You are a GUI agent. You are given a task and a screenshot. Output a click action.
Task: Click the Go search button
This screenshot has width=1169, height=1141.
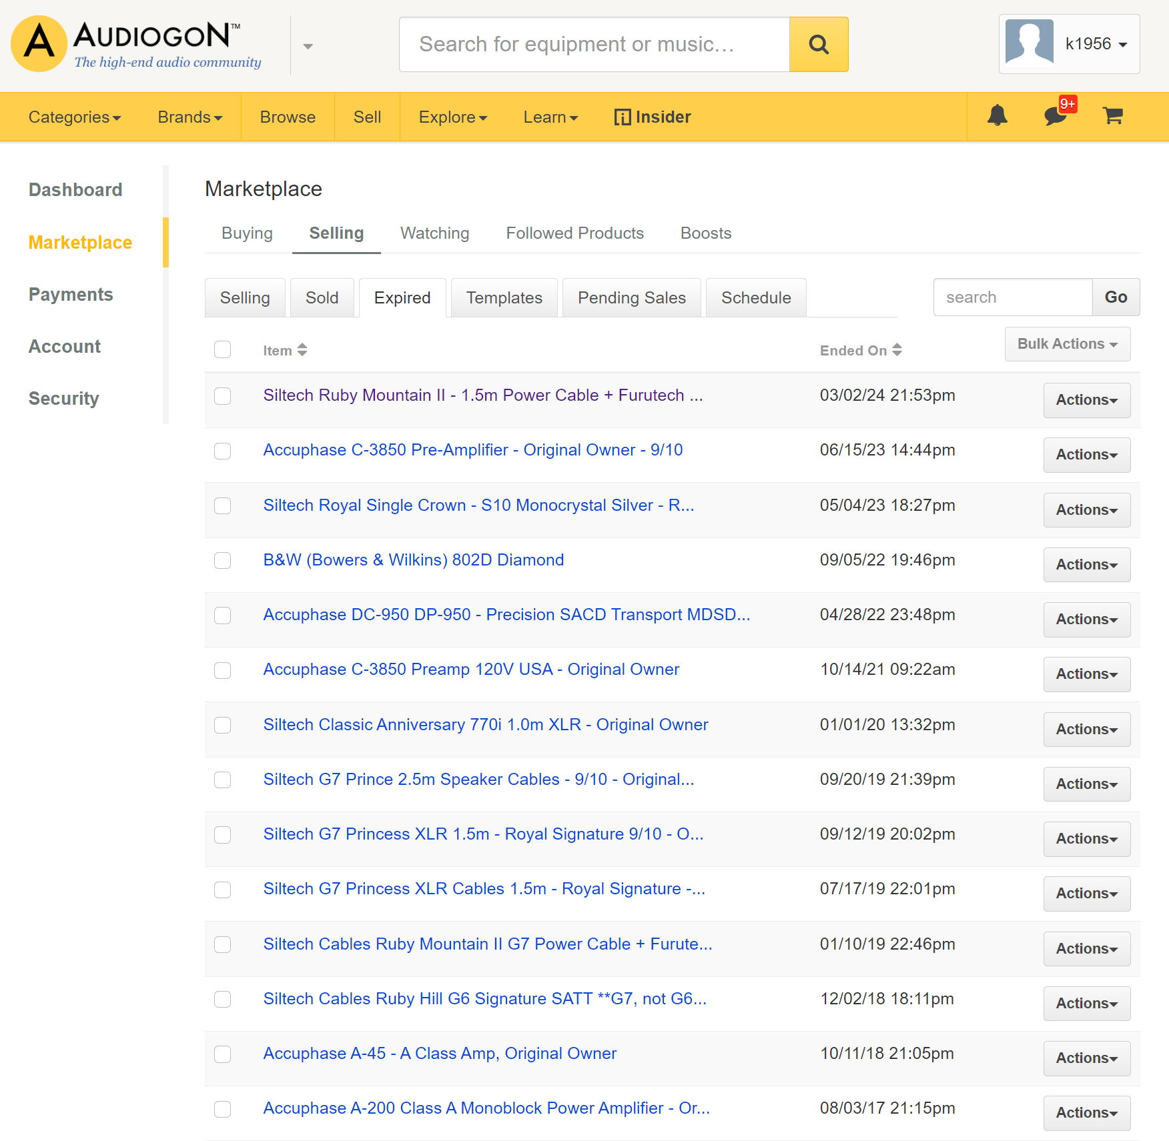click(x=1116, y=297)
